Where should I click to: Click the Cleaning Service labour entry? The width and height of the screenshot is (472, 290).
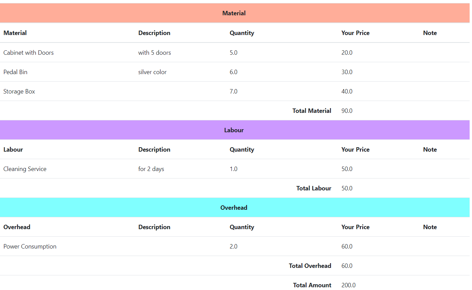pos(25,169)
